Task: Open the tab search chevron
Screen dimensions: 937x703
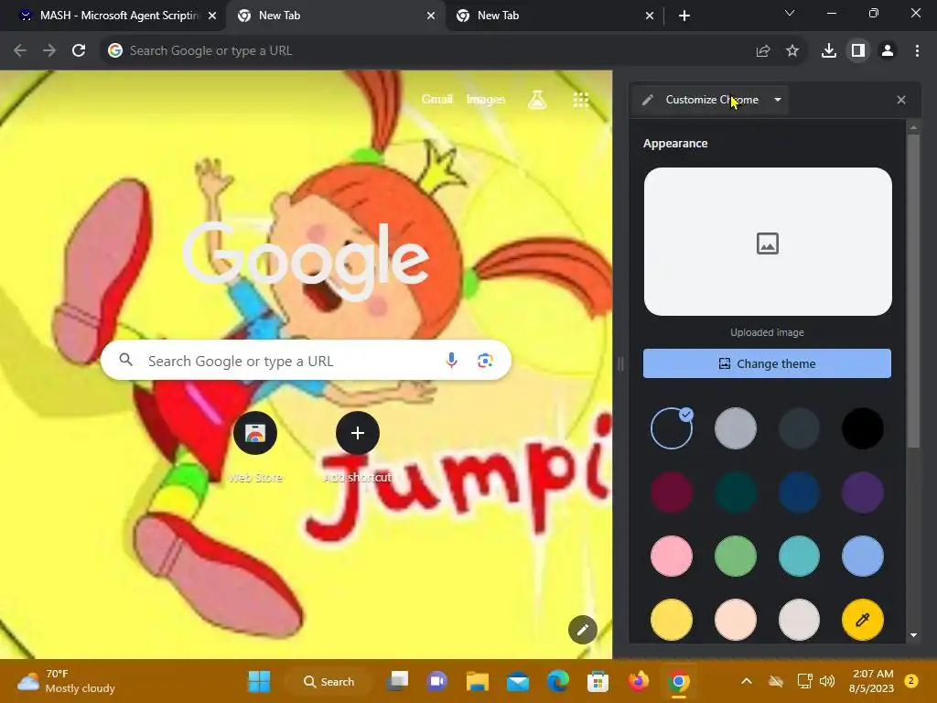Action: pos(790,13)
